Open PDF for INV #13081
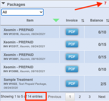 click(x=72, y=57)
